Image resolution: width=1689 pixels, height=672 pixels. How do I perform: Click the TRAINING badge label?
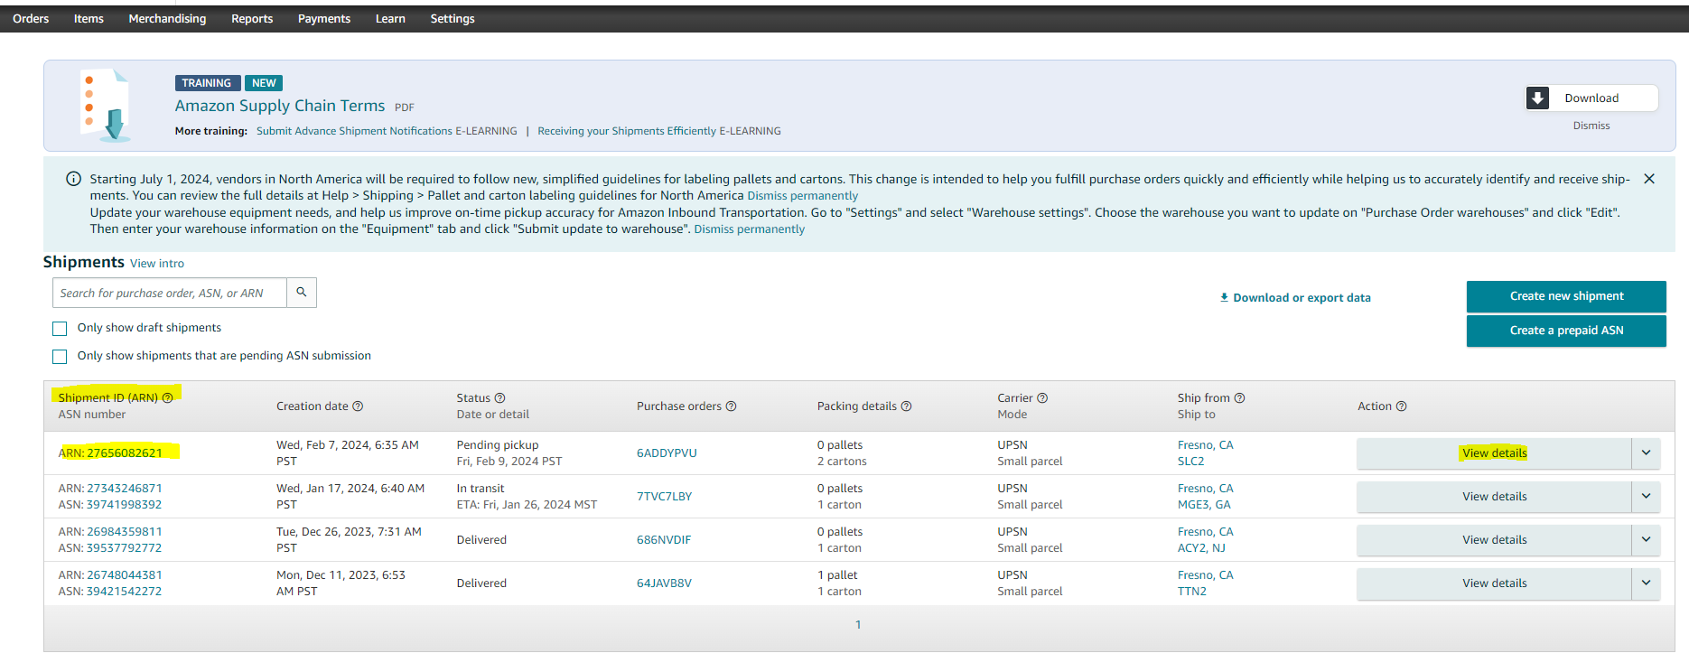pyautogui.click(x=207, y=83)
